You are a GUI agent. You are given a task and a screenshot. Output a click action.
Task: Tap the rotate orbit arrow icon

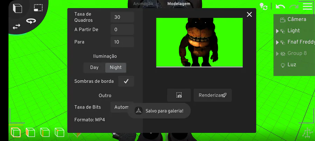click(x=31, y=21)
